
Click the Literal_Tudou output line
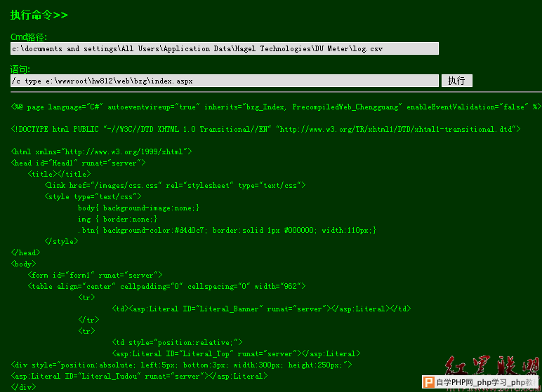click(139, 376)
